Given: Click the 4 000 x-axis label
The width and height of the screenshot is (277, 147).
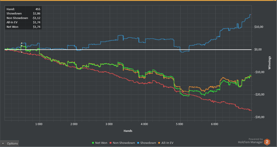Looking at the screenshot, I should pyautogui.click(x=144, y=124).
